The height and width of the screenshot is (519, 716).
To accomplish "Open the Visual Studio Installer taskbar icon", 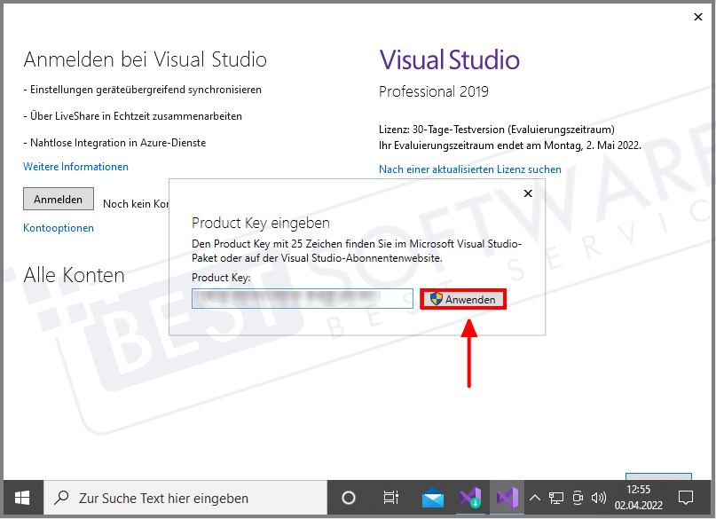I will click(x=470, y=498).
